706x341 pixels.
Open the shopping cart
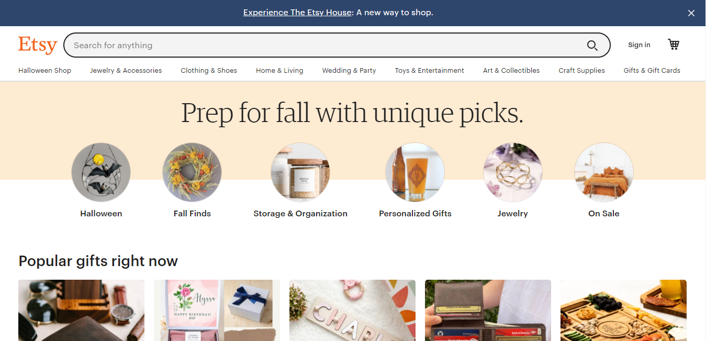[x=674, y=45]
